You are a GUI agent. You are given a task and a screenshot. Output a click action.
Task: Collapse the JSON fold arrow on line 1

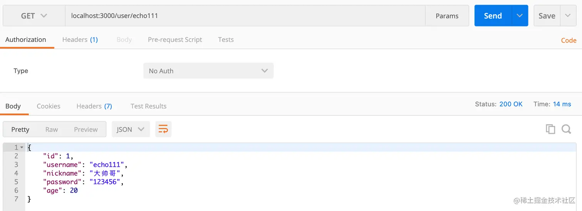coord(22,148)
